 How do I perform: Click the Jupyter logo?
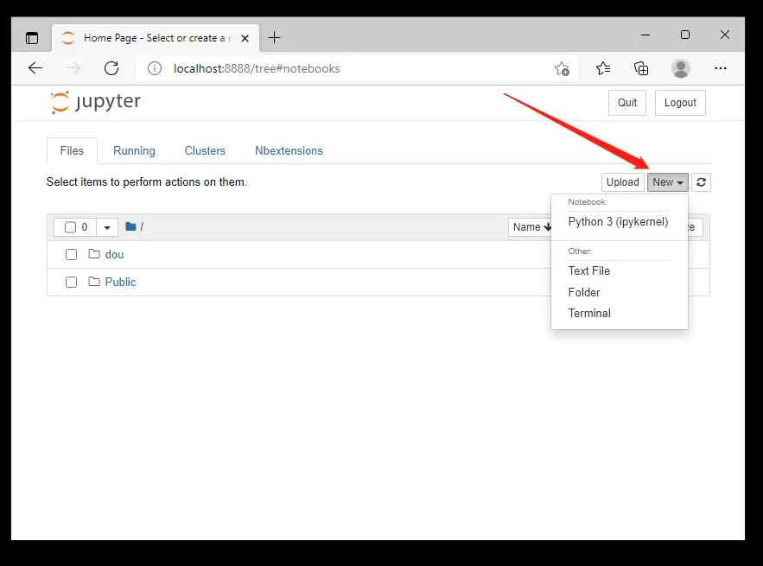pos(96,102)
